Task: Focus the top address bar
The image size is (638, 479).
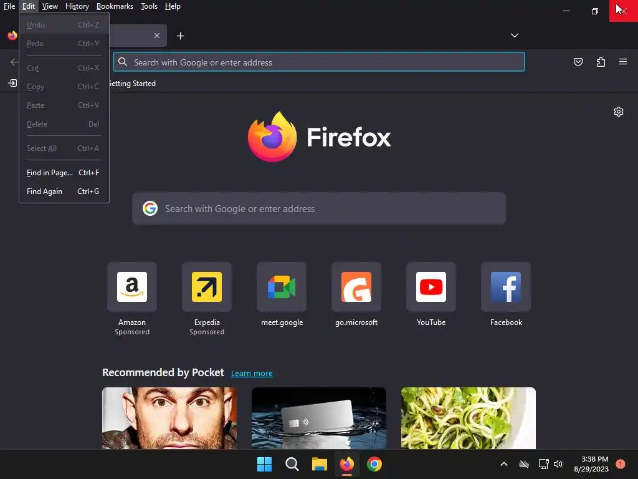Action: [x=318, y=62]
